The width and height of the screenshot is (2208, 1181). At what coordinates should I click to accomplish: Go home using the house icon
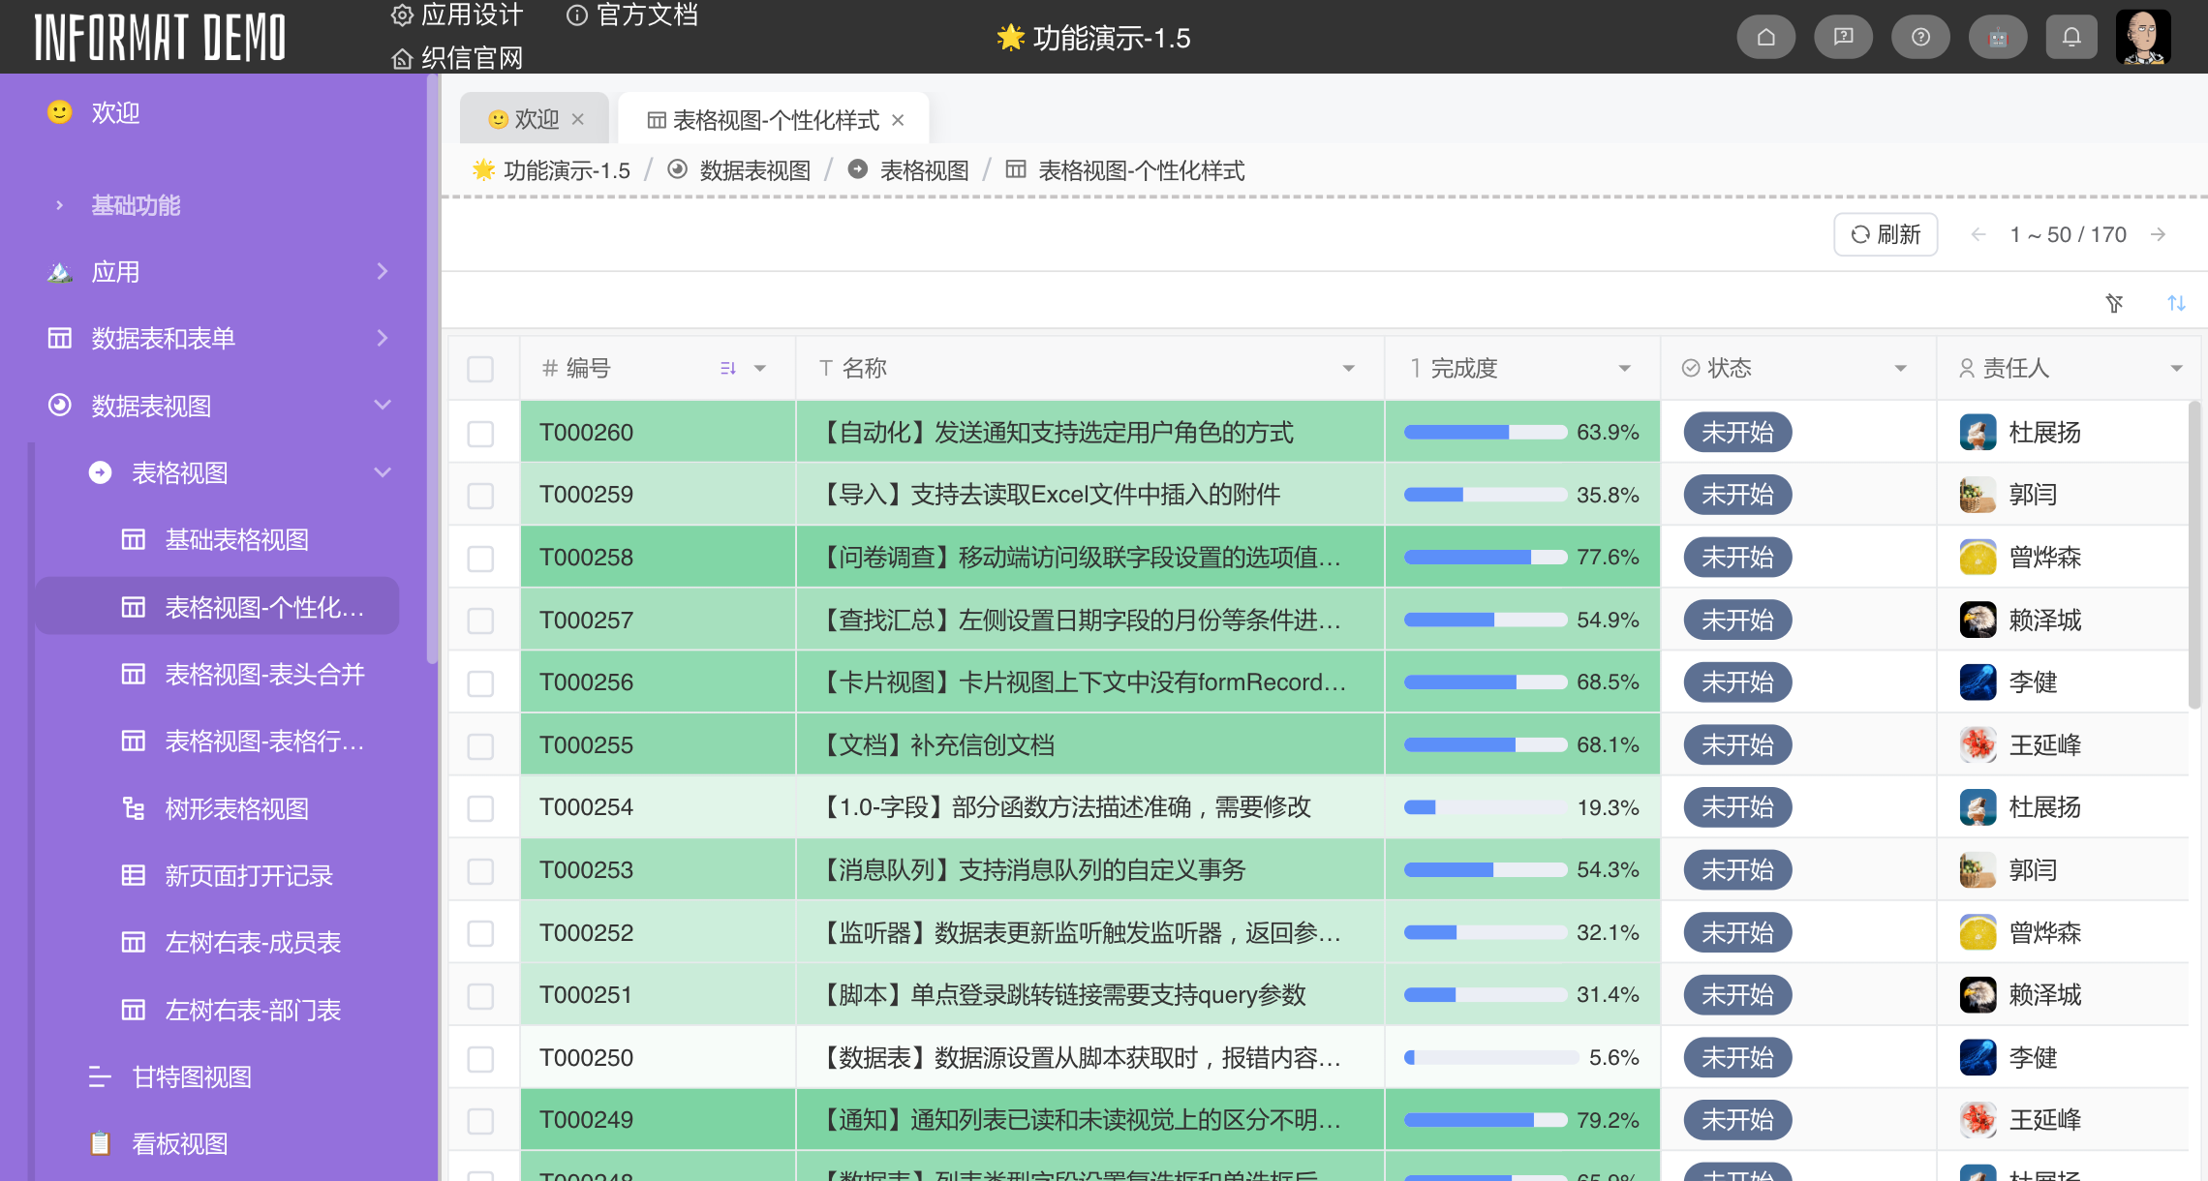pos(1766,36)
